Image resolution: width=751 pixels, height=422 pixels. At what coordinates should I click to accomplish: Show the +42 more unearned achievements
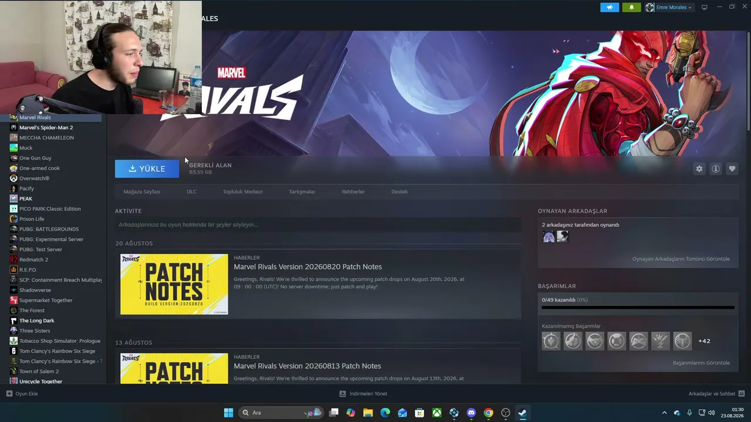(x=704, y=341)
